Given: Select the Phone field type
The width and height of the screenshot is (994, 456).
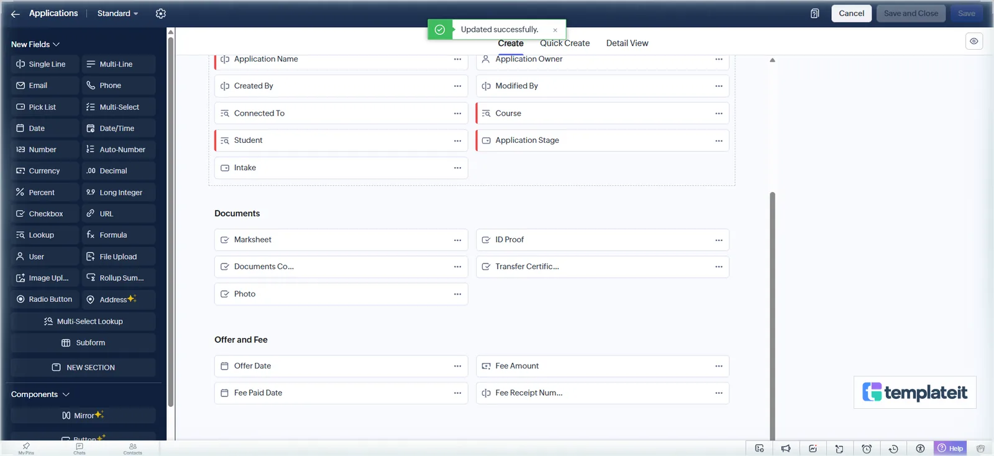Looking at the screenshot, I should 119,86.
